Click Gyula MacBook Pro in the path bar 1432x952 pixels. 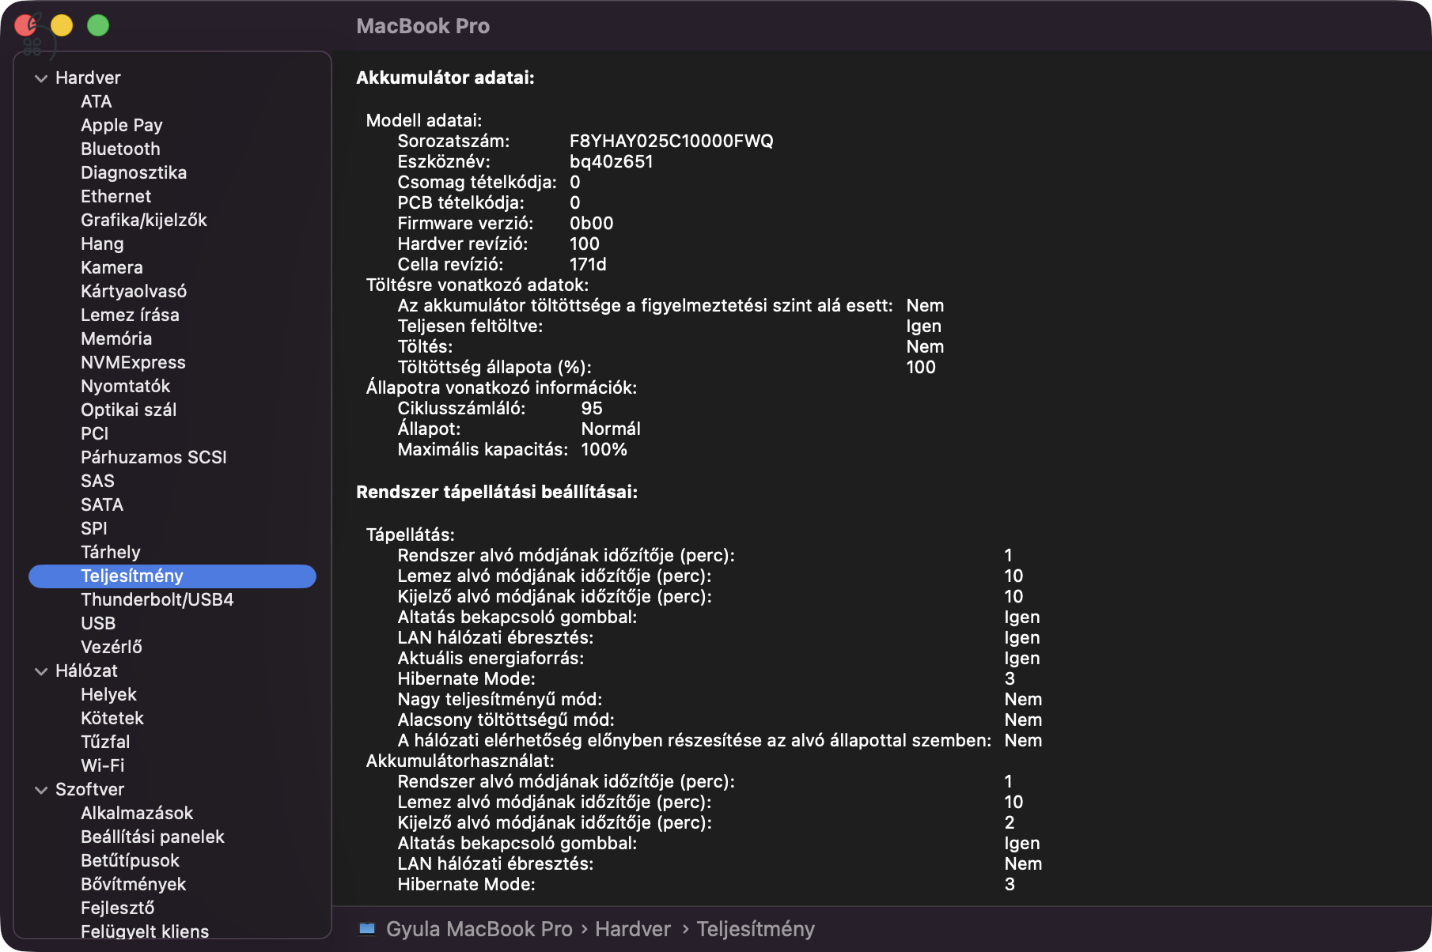click(x=479, y=929)
